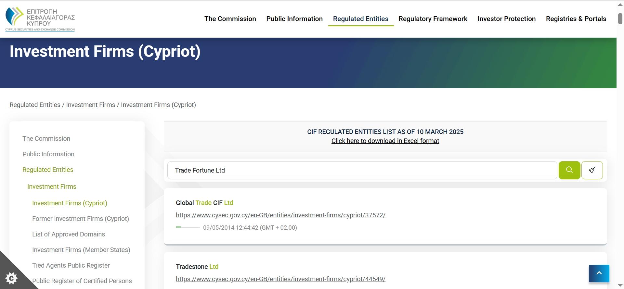Click the browser scrollbar up arrow
The image size is (624, 289).
coord(620,5)
